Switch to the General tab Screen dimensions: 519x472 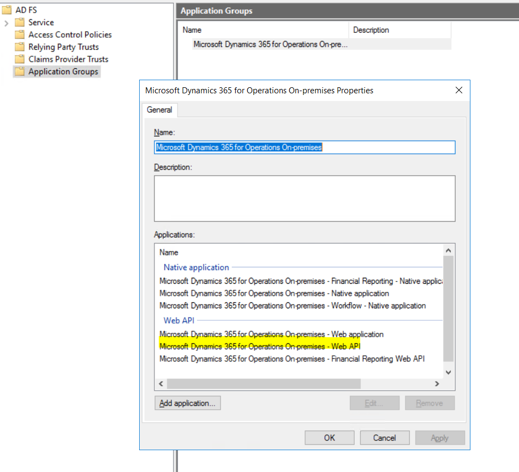(159, 110)
